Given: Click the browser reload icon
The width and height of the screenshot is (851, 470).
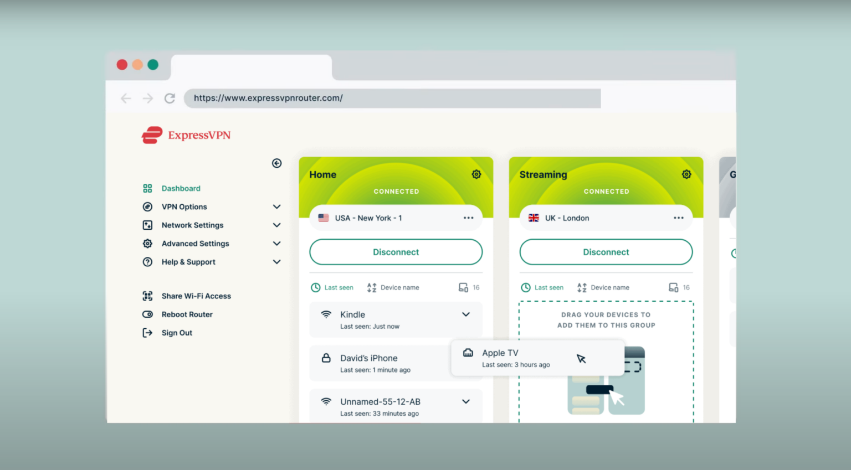Looking at the screenshot, I should point(170,99).
